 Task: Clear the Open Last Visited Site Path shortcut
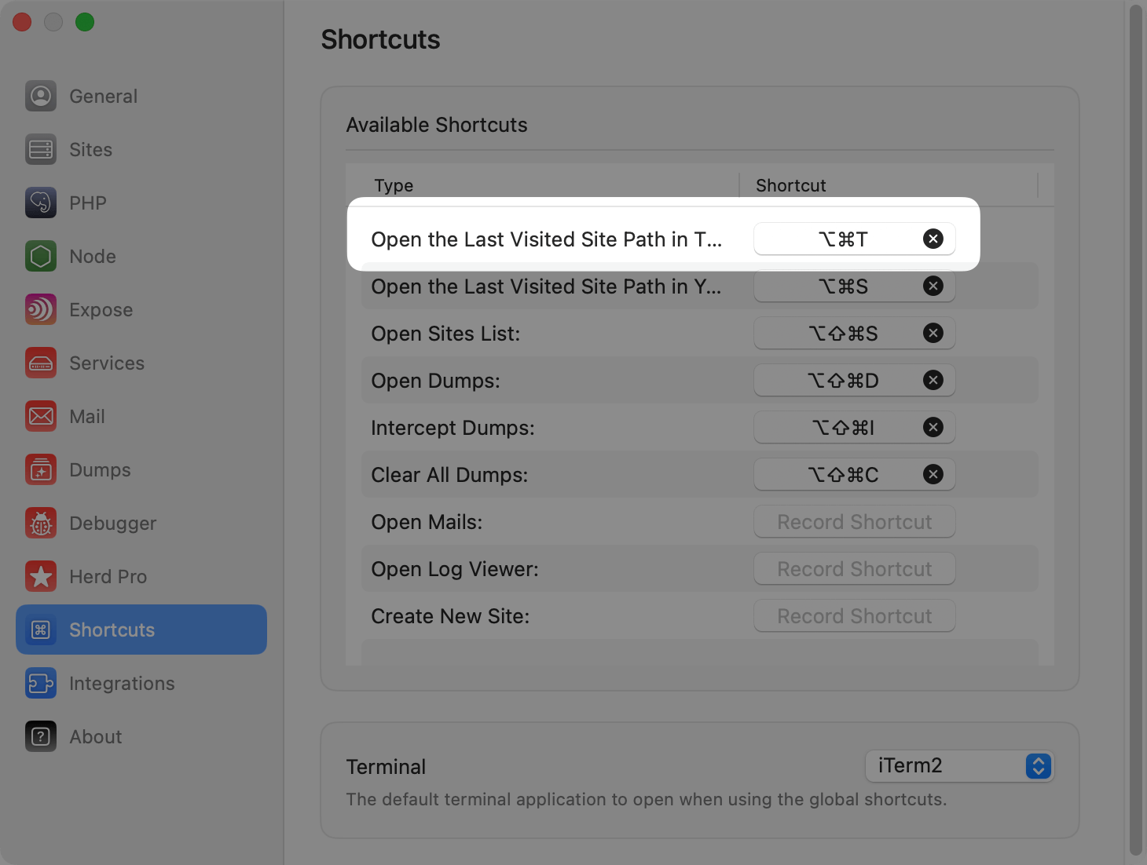(x=933, y=239)
